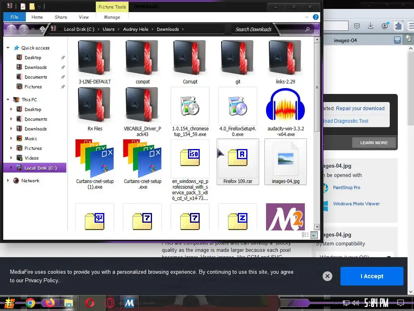Viewport: 414px width, 311px height.
Task: Dismiss the MediaFire cookie banner
Action: 327,276
